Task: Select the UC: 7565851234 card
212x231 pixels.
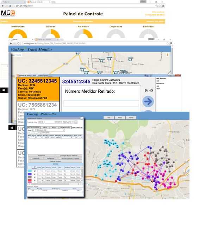Action: pos(38,113)
